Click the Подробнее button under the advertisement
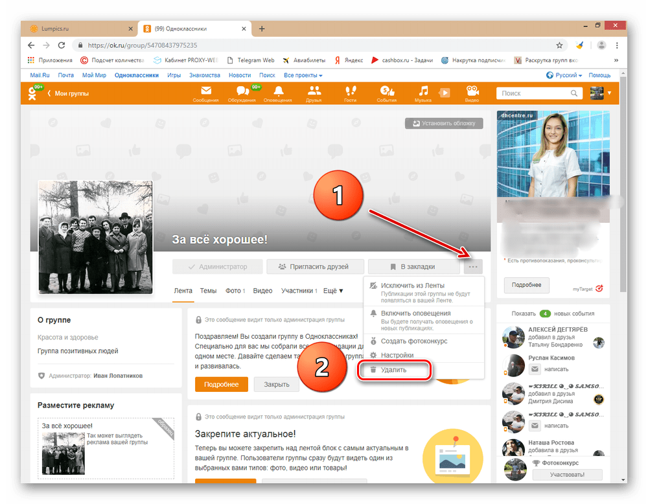Viewport: 648px width, 504px height. click(x=526, y=285)
